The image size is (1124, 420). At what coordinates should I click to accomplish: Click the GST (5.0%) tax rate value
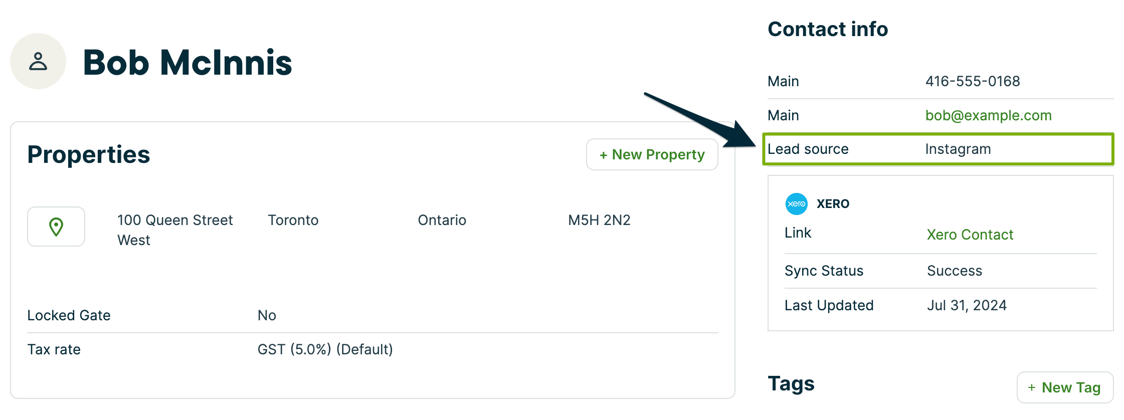tap(325, 349)
